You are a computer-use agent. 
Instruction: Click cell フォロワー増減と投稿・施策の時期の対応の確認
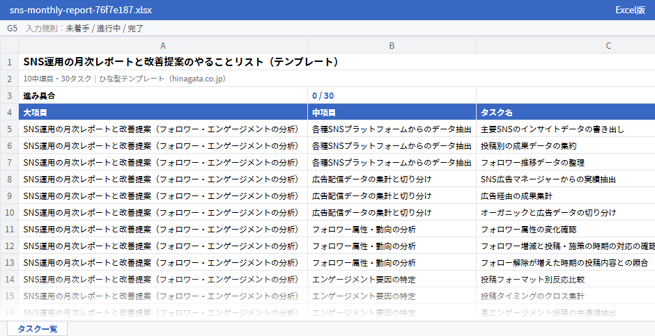(566, 246)
